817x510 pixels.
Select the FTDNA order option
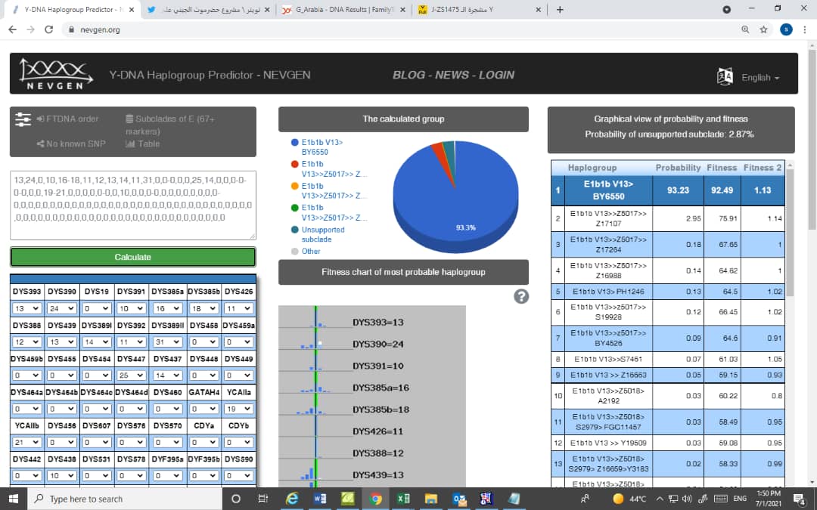(x=67, y=119)
